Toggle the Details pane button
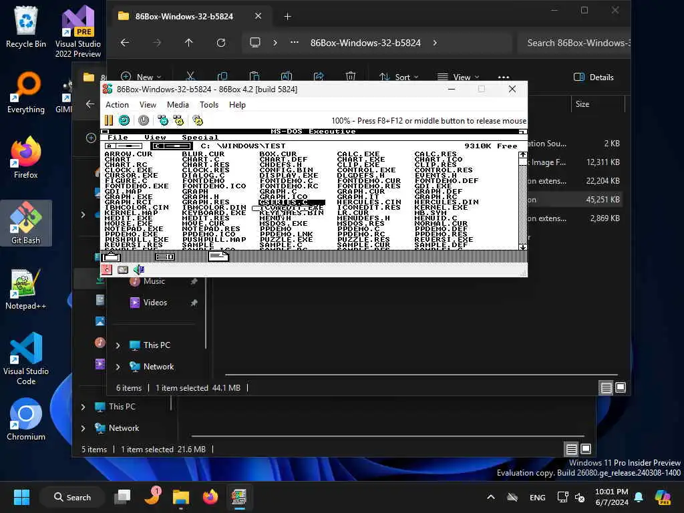 594,77
